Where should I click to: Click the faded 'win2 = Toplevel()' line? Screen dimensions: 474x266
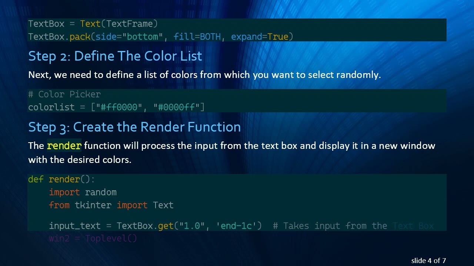click(93, 238)
